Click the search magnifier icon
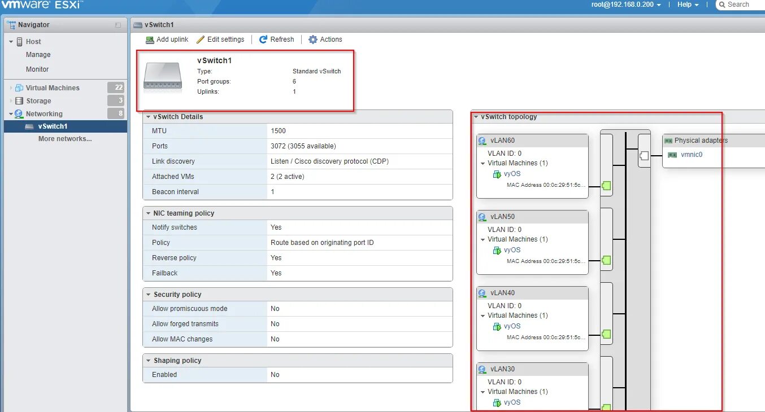This screenshot has width=765, height=412. 722,5
